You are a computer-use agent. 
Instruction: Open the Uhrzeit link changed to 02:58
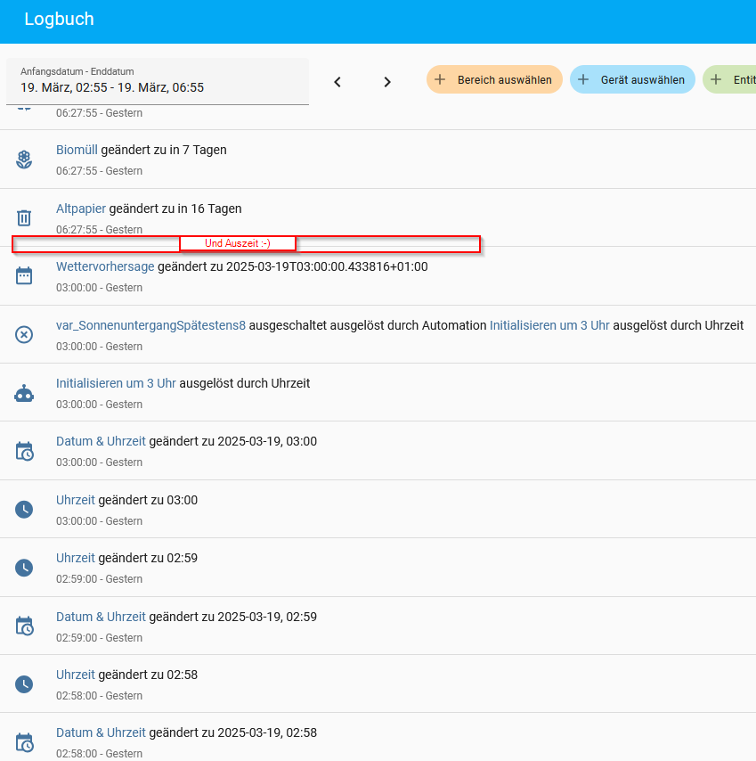76,675
